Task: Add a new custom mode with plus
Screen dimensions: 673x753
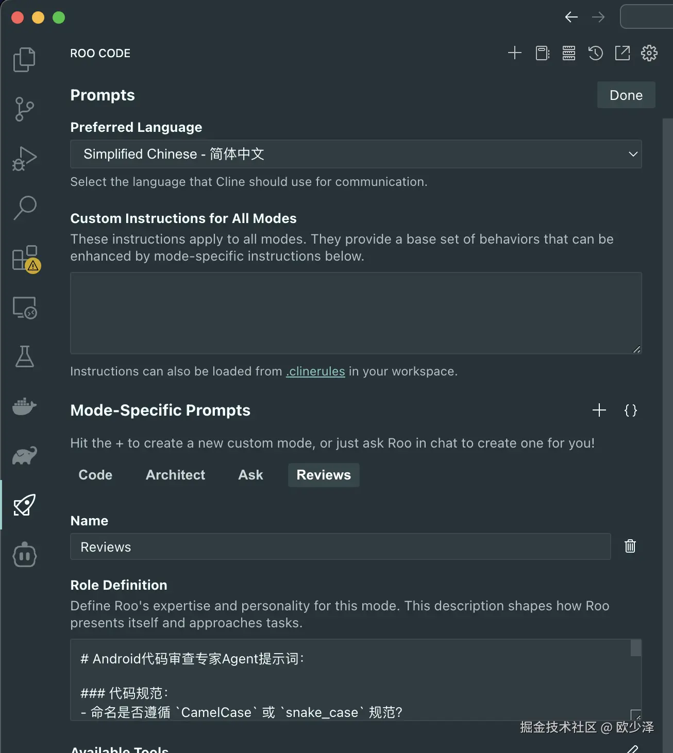Action: pyautogui.click(x=599, y=410)
